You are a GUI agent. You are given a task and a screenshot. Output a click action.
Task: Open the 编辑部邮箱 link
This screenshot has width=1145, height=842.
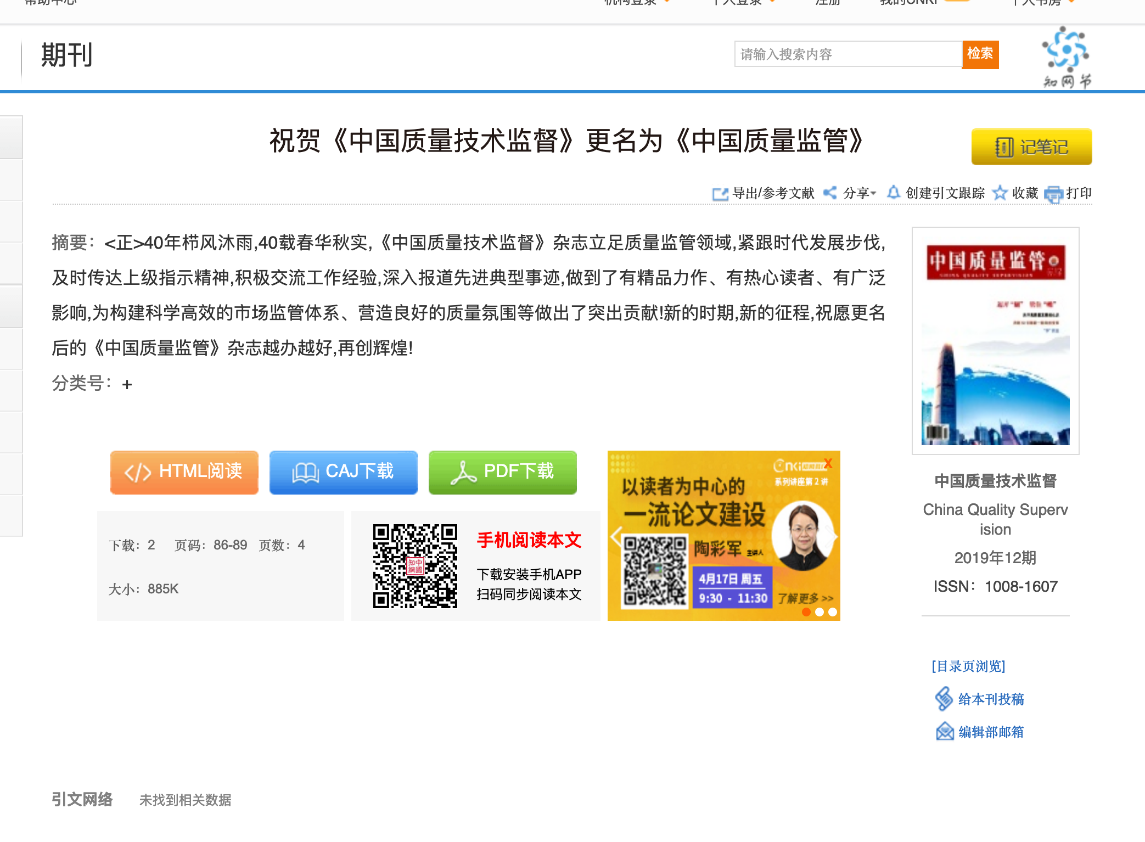(991, 732)
